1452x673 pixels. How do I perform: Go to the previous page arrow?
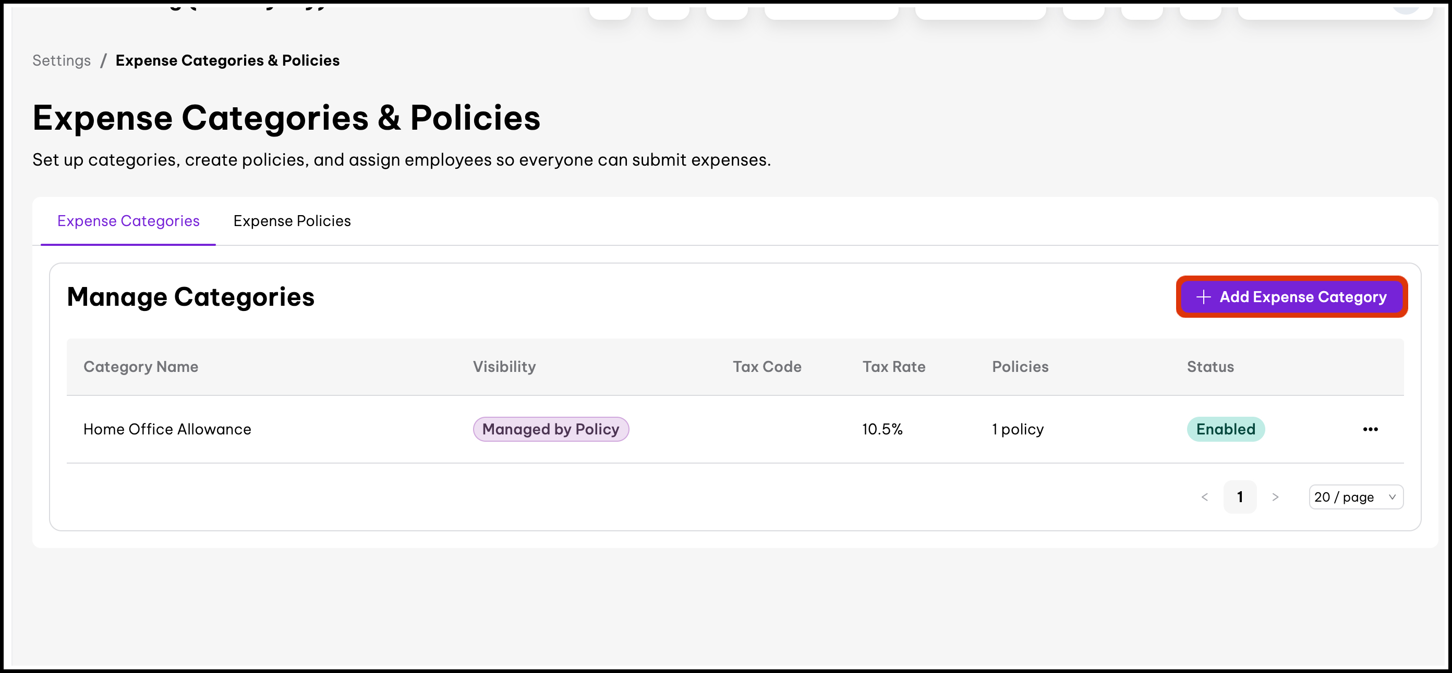(1205, 497)
